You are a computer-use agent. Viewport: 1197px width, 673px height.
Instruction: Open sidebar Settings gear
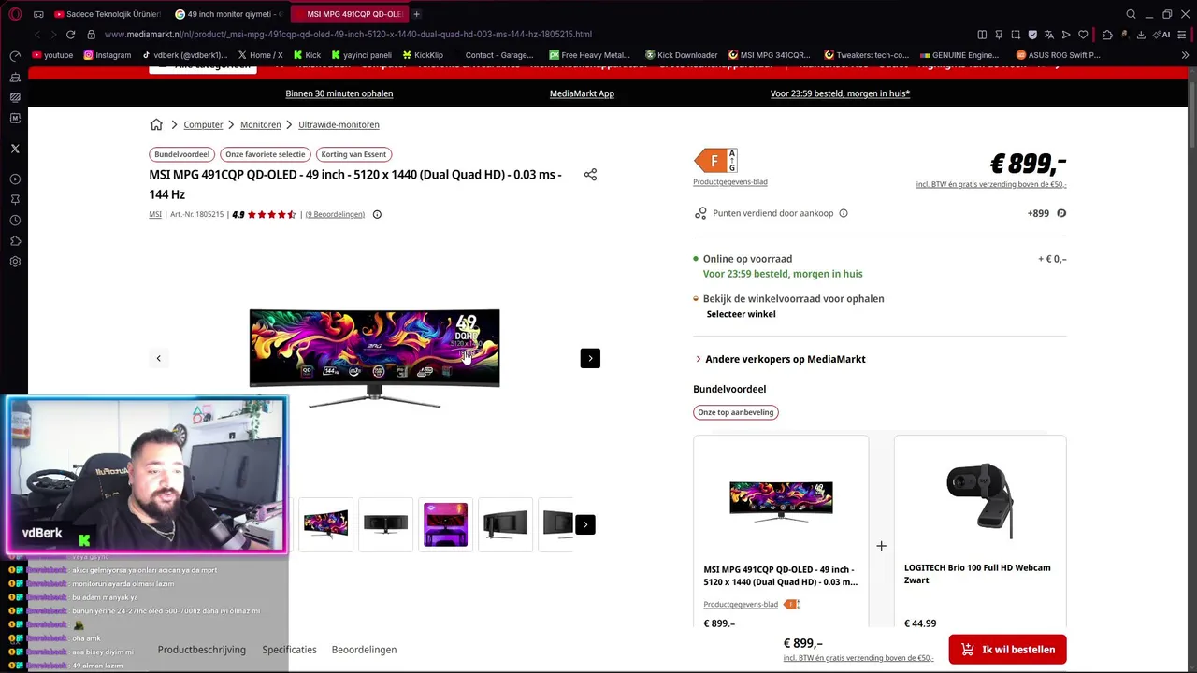point(15,262)
